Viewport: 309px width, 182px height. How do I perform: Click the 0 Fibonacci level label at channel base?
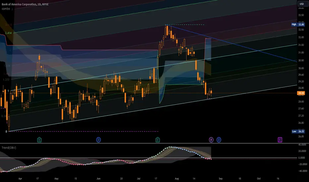[6, 131]
